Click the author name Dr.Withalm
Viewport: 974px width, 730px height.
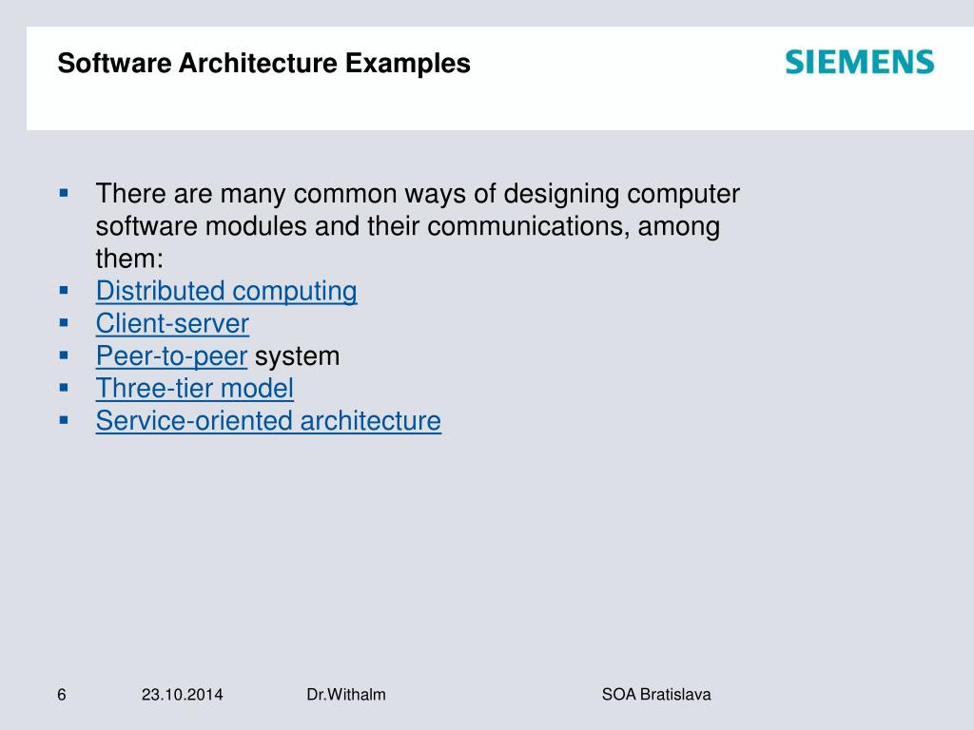[346, 695]
